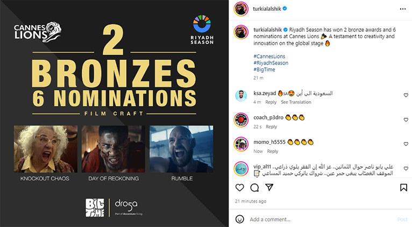Open the three-dots more options menu
Image resolution: width=412 pixels, height=227 pixels.
coord(403,9)
